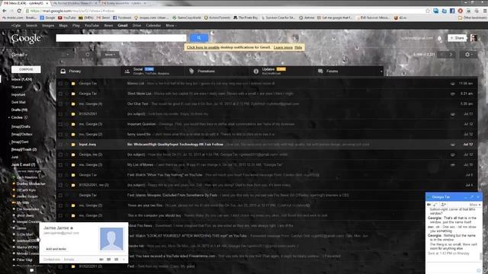Click the browser back arrow
Image resolution: width=488 pixels, height=274 pixels.
[x=5, y=11]
